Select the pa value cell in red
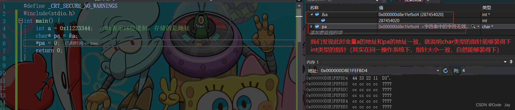The height and width of the screenshot is (110, 515). (x=423, y=26)
